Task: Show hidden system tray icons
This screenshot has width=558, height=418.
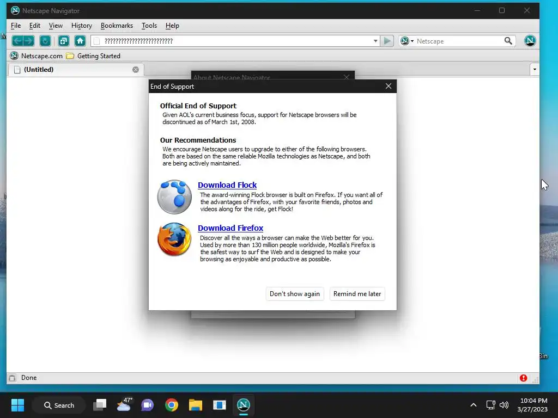Action: click(474, 405)
